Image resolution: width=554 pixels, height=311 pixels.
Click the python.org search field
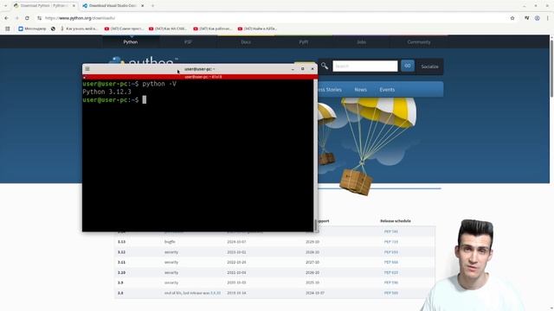tap(365, 66)
